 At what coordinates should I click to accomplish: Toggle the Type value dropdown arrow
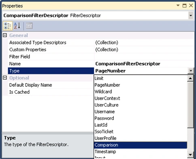click(x=191, y=71)
